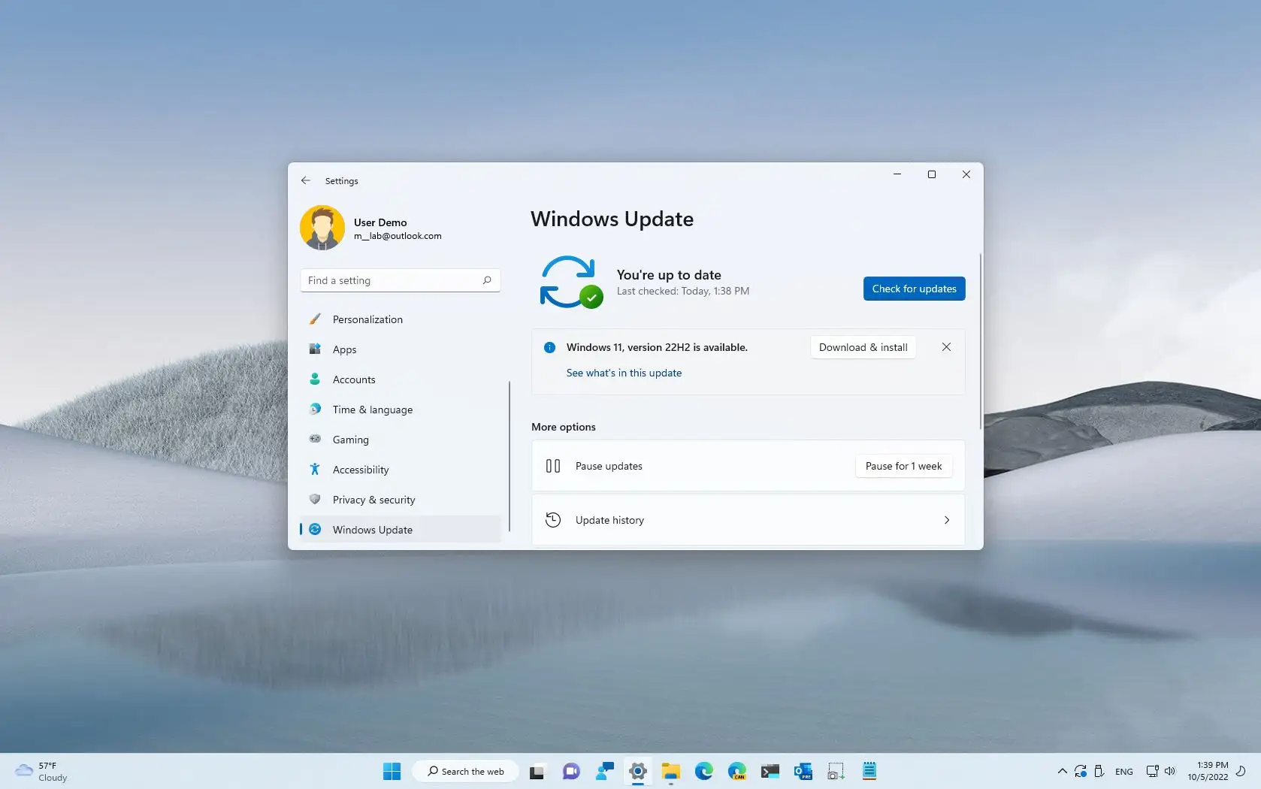Image resolution: width=1261 pixels, height=789 pixels.
Task: Click the Find a setting search field
Action: [x=391, y=280]
